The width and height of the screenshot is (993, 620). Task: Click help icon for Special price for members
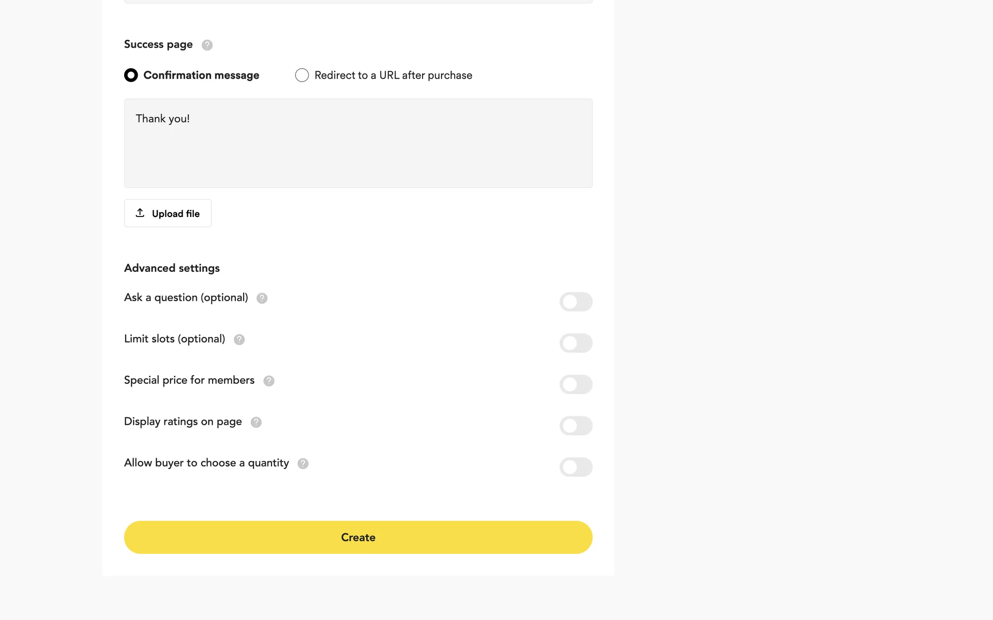[268, 381]
